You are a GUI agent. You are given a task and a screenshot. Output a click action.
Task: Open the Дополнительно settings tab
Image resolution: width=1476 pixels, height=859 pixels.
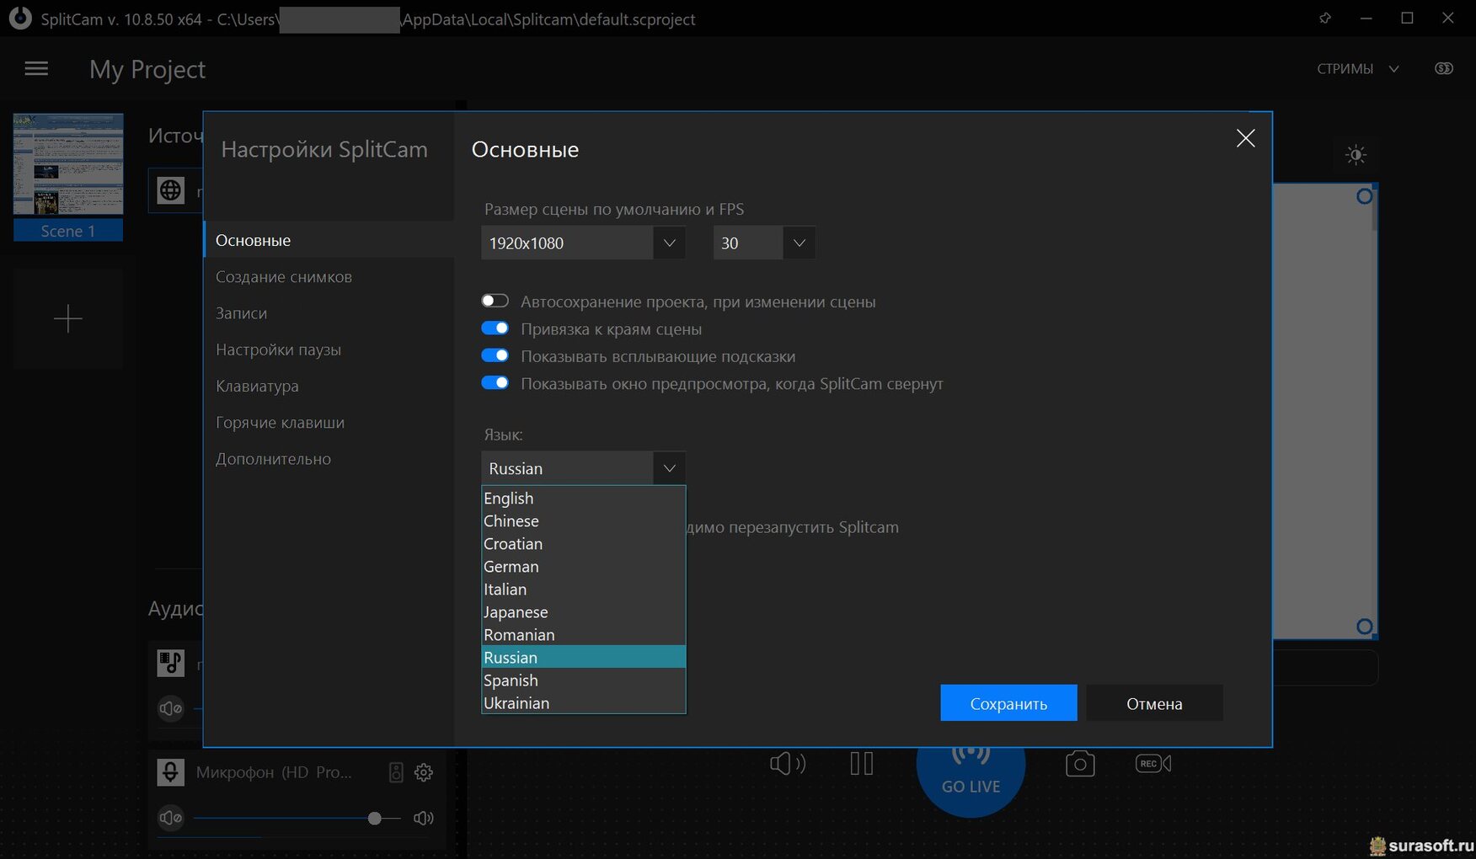point(329,459)
